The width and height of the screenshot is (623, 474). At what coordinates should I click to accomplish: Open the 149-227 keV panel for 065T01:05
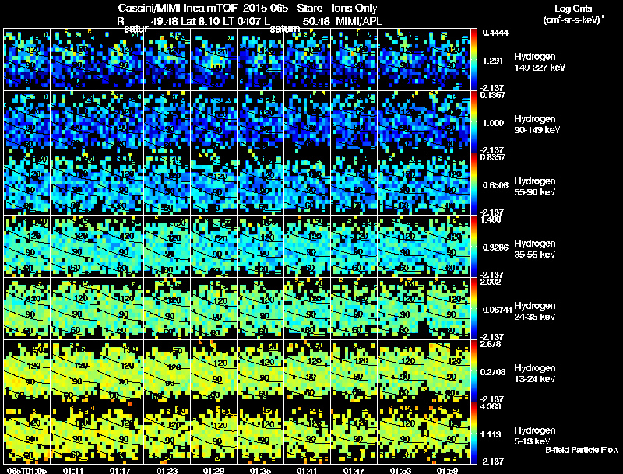[26, 59]
